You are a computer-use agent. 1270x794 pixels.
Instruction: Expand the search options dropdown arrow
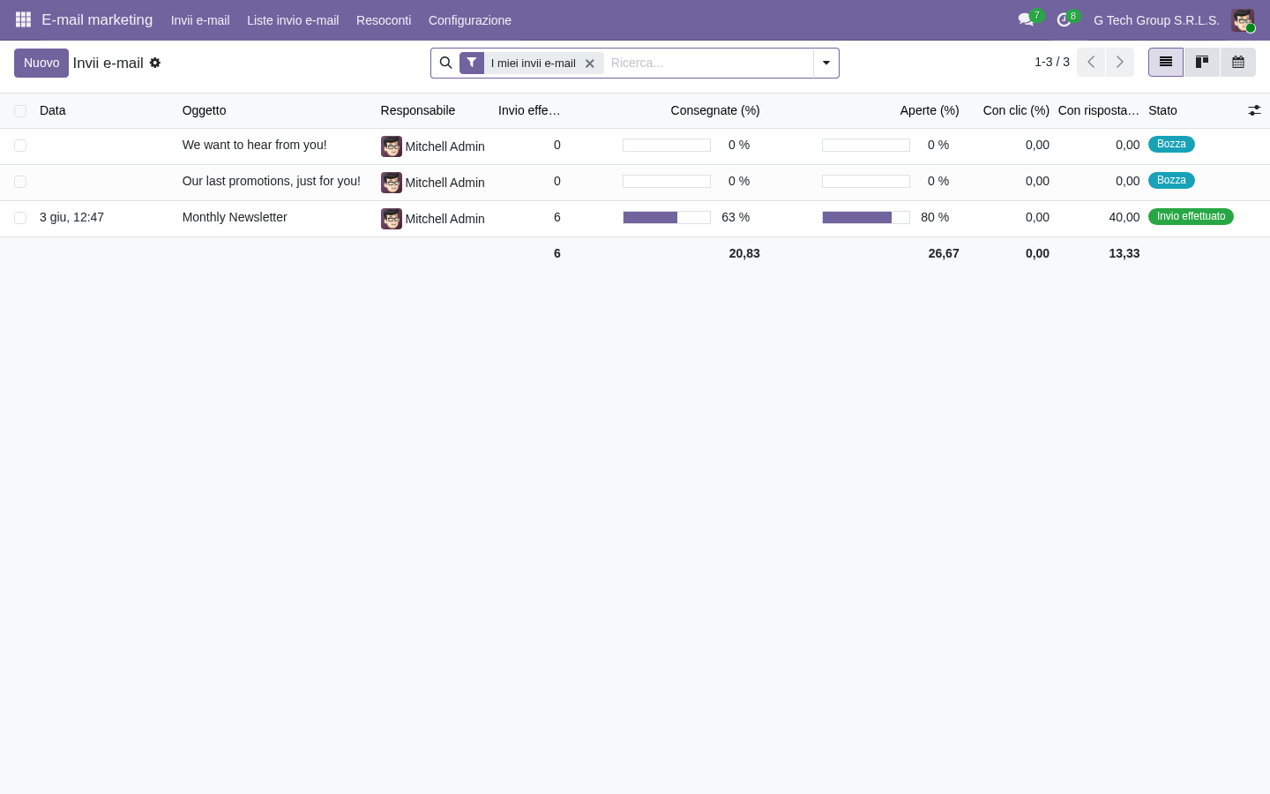(826, 63)
